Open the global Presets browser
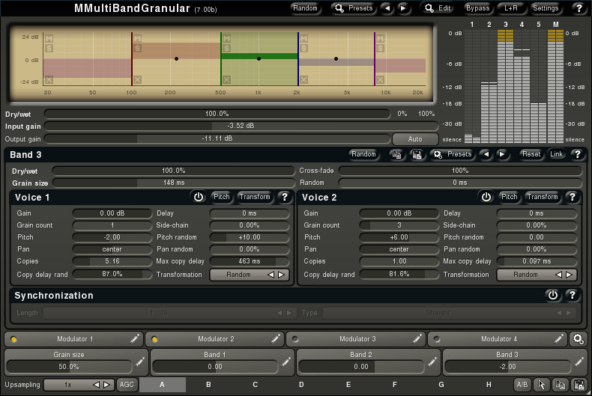Screen dimensions: 592x396 click(x=354, y=8)
